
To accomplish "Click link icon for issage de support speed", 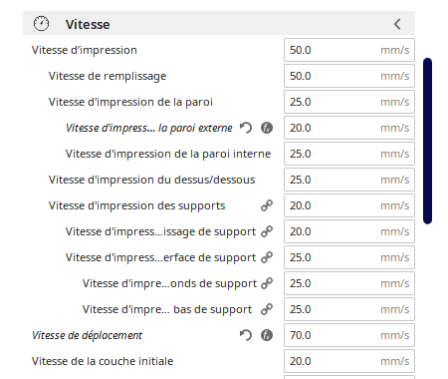I will 267,231.
